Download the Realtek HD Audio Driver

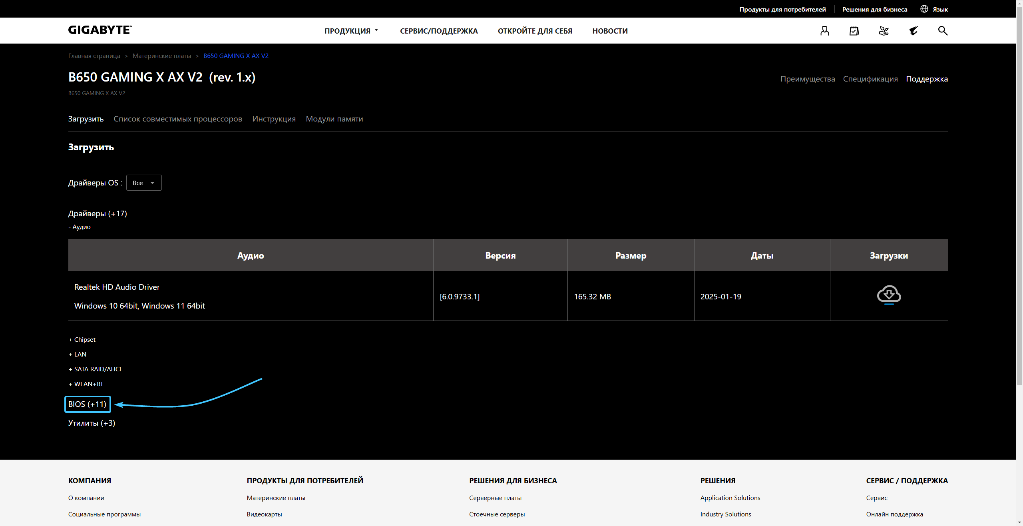click(x=889, y=295)
